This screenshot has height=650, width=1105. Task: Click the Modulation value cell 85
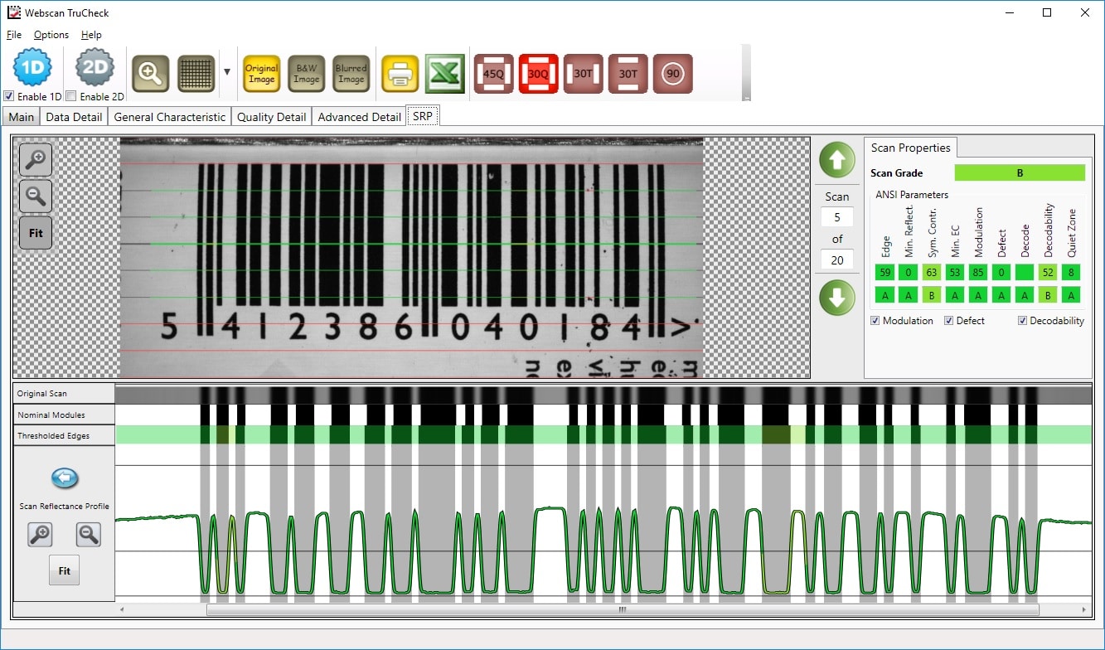[x=978, y=273]
